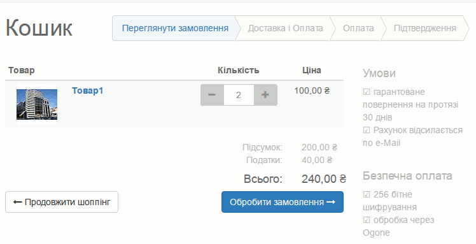
Task: Click the Умови section heading
Action: point(379,73)
